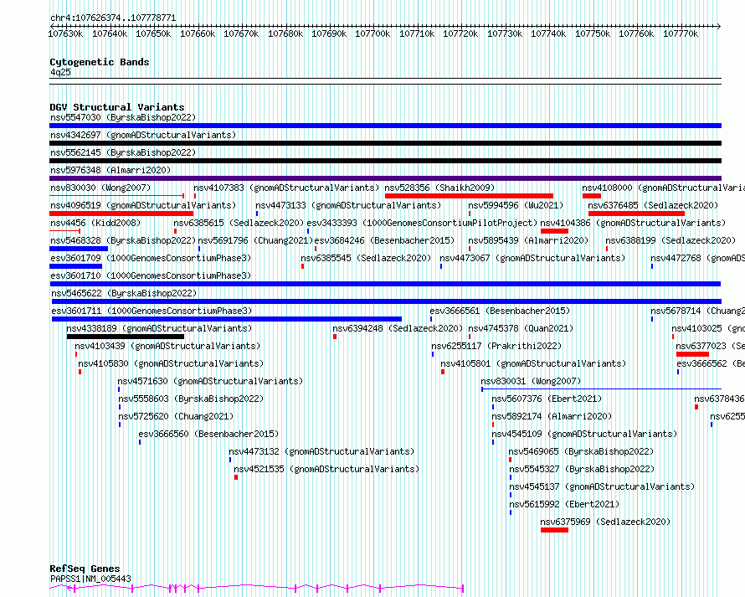This screenshot has width=745, height=597.
Task: Open nsv5895439 (Almarri2020) label
Action: click(x=528, y=240)
